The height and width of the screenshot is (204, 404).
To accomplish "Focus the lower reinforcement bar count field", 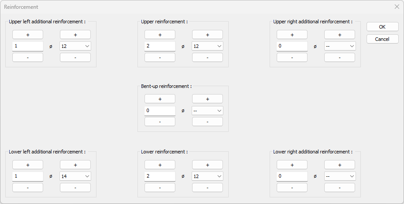I will pos(160,176).
